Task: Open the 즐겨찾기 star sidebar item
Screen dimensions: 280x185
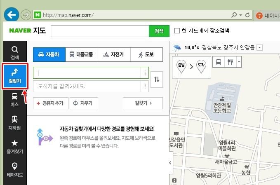Action: pyautogui.click(x=15, y=147)
